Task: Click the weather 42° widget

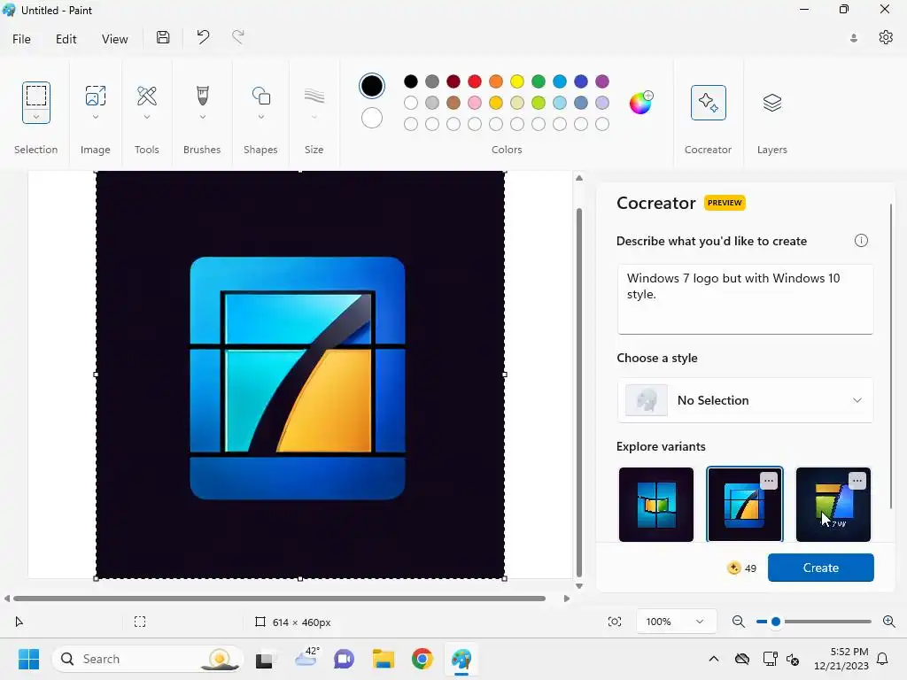Action: tap(306, 659)
